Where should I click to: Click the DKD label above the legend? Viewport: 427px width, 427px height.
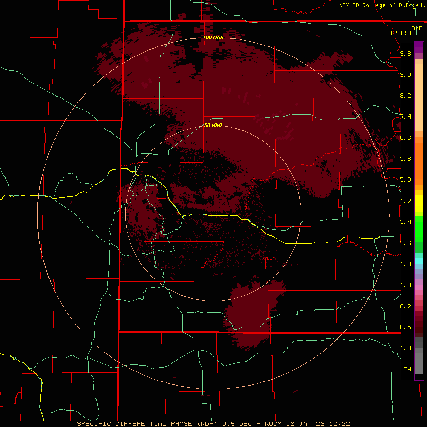pyautogui.click(x=417, y=28)
